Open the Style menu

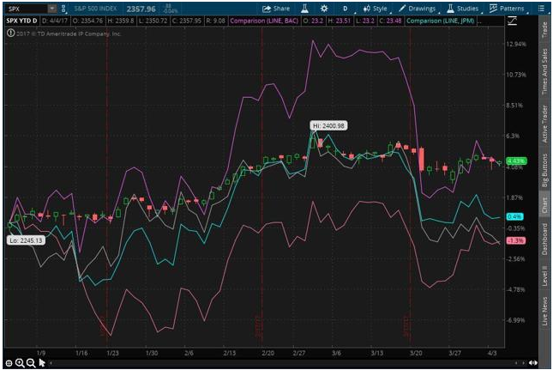click(373, 8)
